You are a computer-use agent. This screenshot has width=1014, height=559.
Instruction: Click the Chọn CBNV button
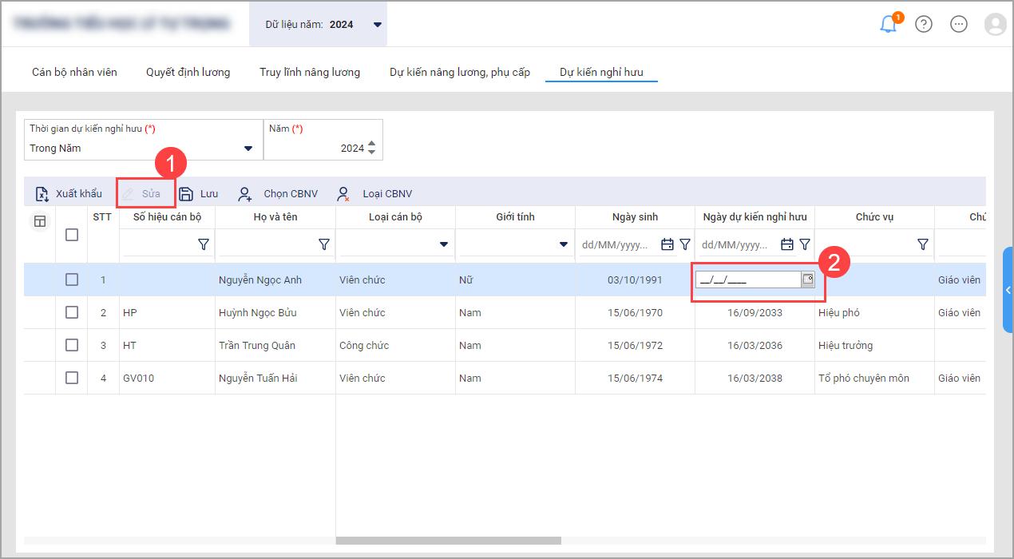point(278,193)
